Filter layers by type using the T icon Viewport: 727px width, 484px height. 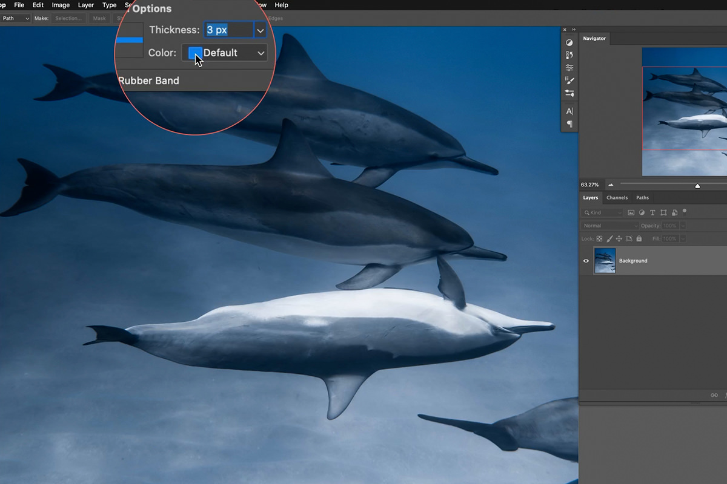pos(652,212)
